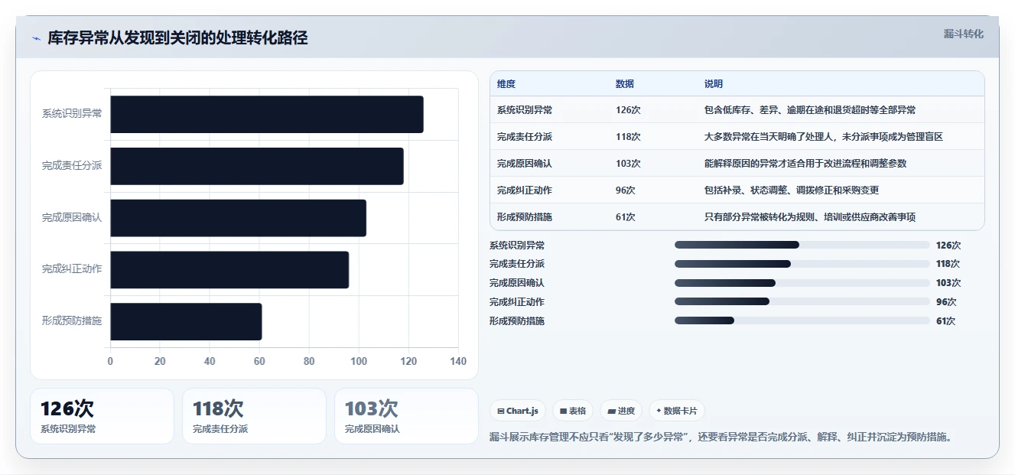Click the 完成原因确认 y-axis label in the chart
Image resolution: width=1015 pixels, height=475 pixels.
coord(72,218)
